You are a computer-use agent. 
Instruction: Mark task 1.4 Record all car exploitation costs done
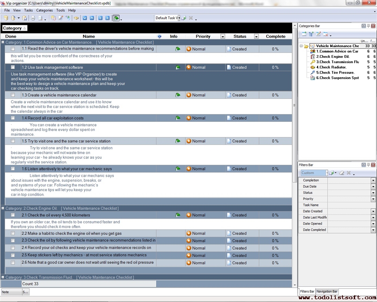(13, 118)
